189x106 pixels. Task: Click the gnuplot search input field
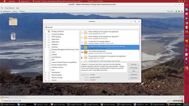point(92,27)
